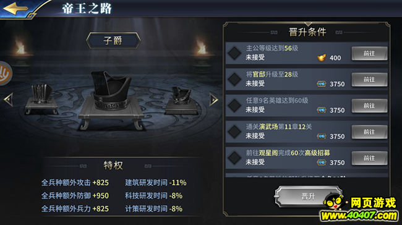Click the 晋升 promote button
The height and width of the screenshot is (225, 402).
308,197
